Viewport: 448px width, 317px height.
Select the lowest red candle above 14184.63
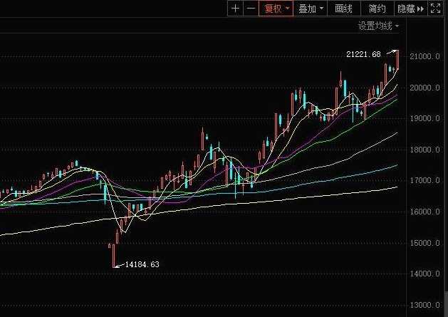(x=115, y=254)
